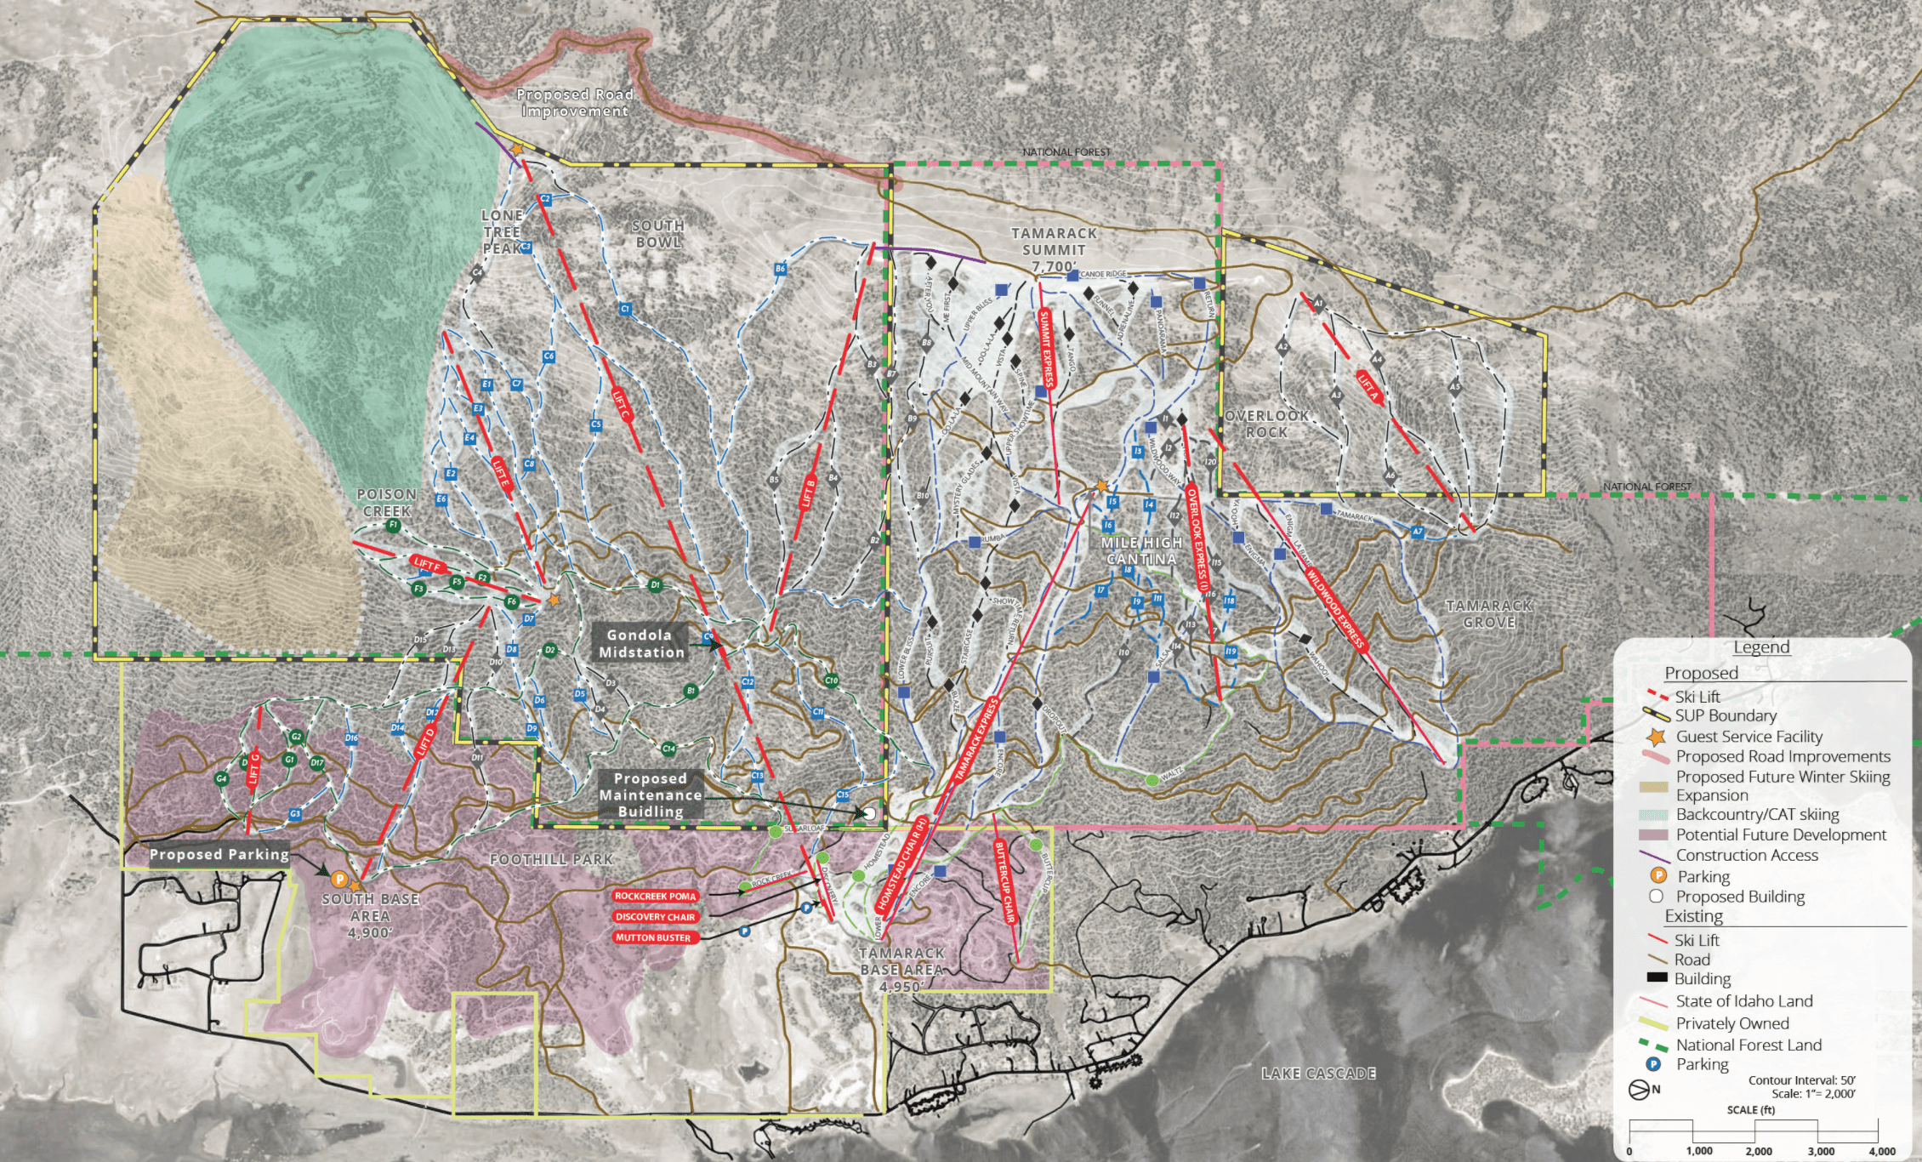The image size is (1922, 1162).
Task: Click the SOUTH BOWL label
Action: coord(658,234)
